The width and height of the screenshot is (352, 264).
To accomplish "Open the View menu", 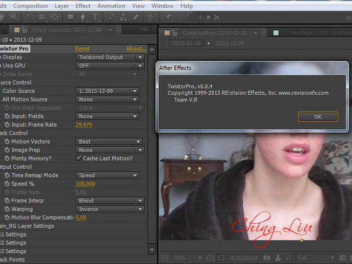I will (x=138, y=6).
